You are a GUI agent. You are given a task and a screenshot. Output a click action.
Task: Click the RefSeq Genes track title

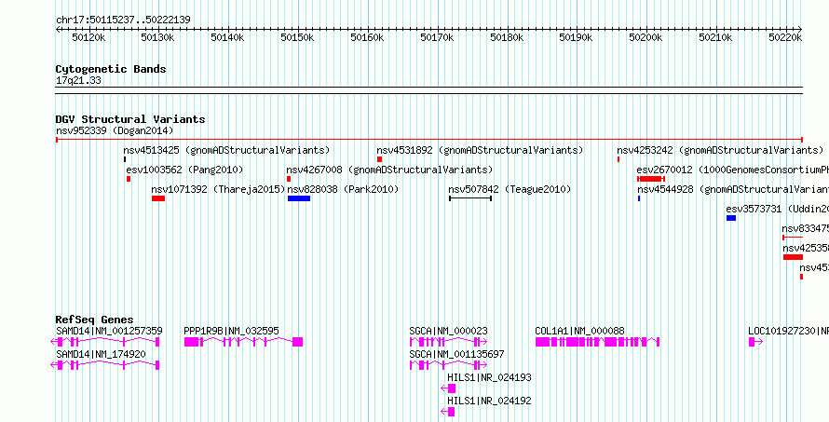click(x=95, y=320)
